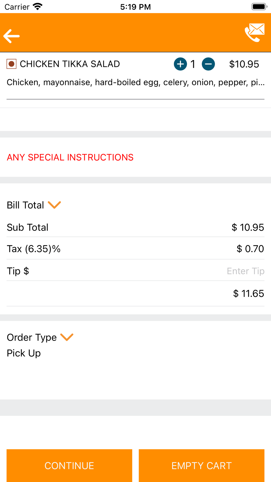Tap the Bill Total label
This screenshot has height=482, width=271.
point(25,205)
